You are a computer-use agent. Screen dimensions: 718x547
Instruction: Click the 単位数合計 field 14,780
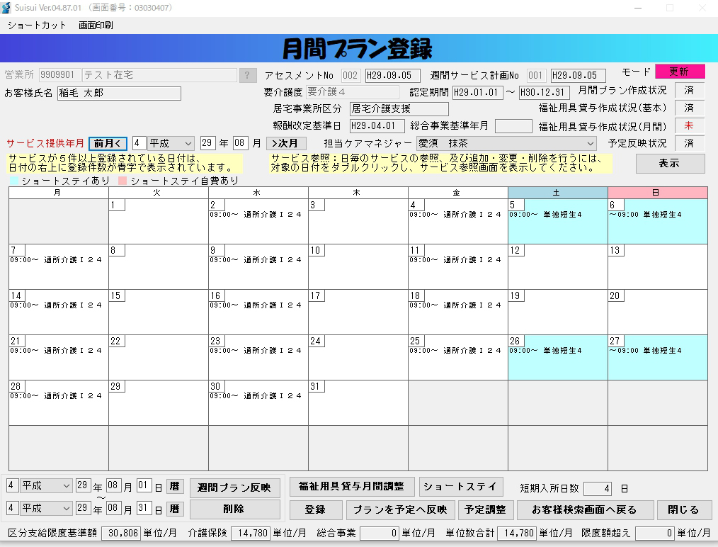pyautogui.click(x=517, y=534)
